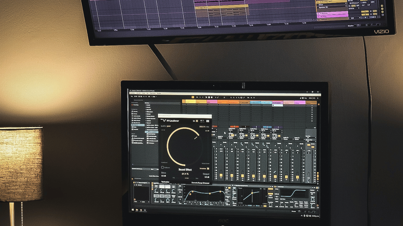Open Favoritos collection in browser
Image resolution: width=403 pixels, height=226 pixels.
pos(136,105)
